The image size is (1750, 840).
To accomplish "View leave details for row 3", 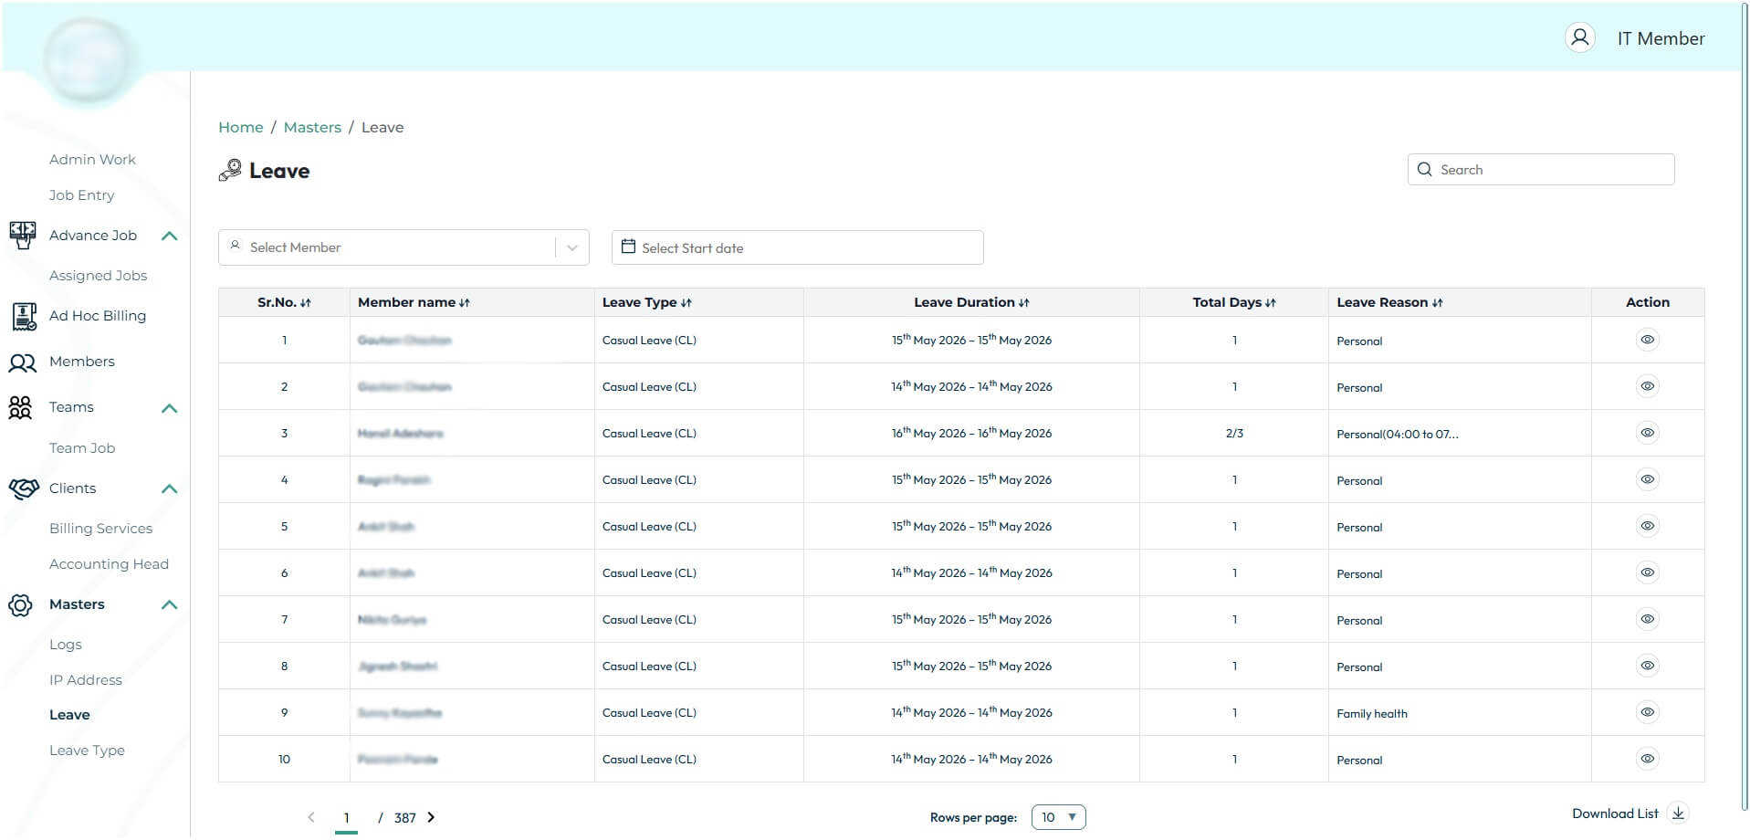I will click(1648, 433).
